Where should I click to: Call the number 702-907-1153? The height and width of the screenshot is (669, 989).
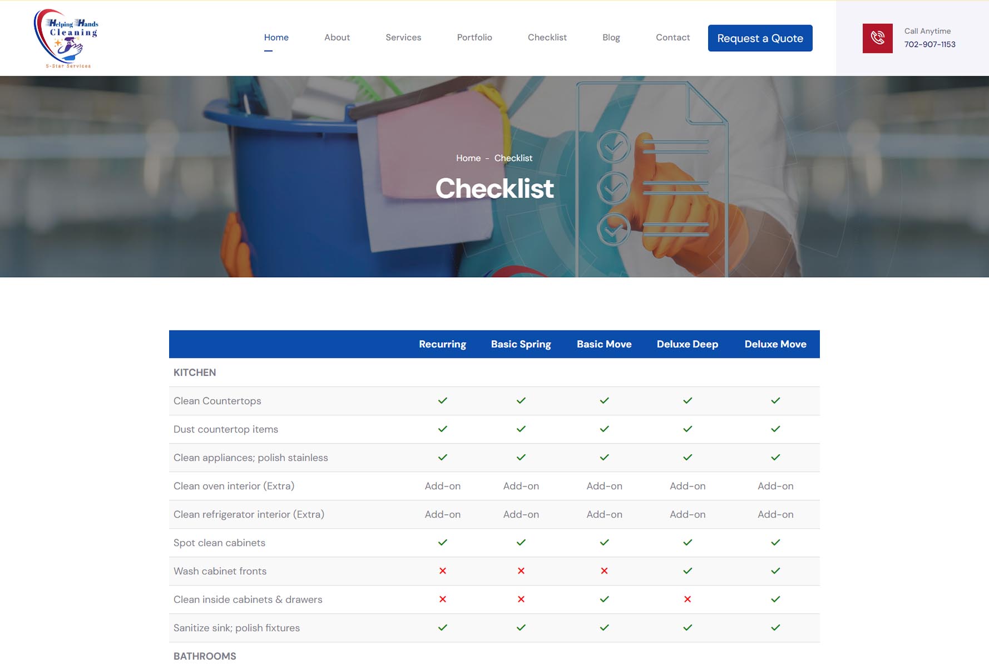[x=929, y=44]
